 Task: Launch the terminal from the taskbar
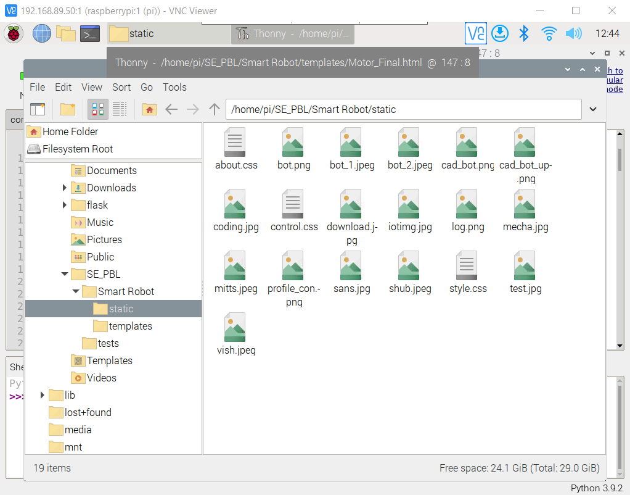coord(90,33)
